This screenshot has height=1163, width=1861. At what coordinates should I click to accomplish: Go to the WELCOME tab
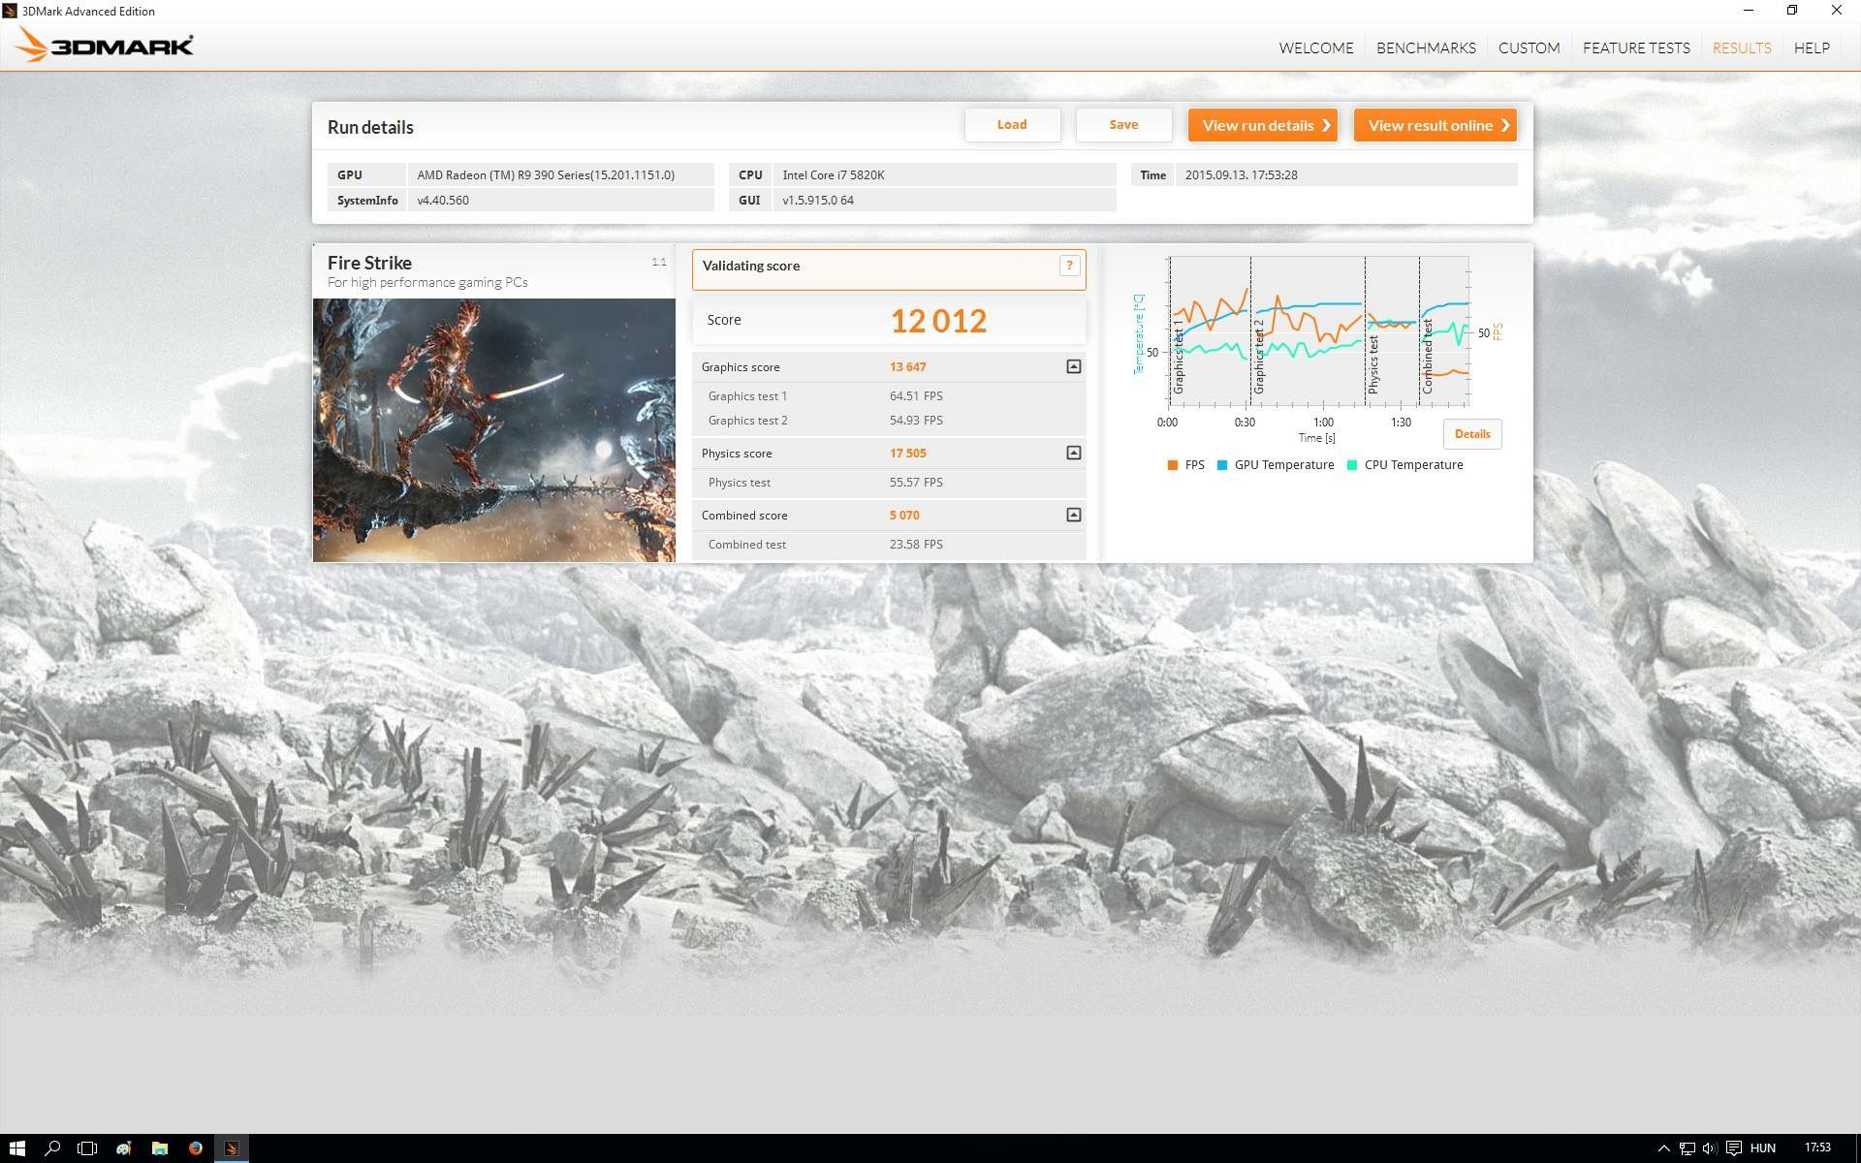[x=1316, y=47]
